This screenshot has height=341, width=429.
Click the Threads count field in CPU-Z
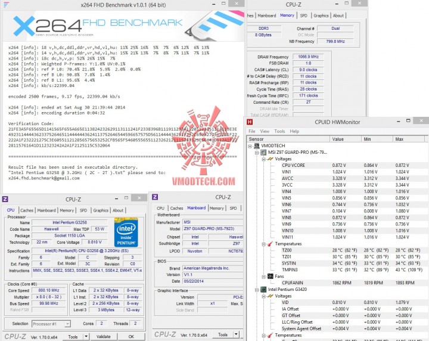[135, 324]
